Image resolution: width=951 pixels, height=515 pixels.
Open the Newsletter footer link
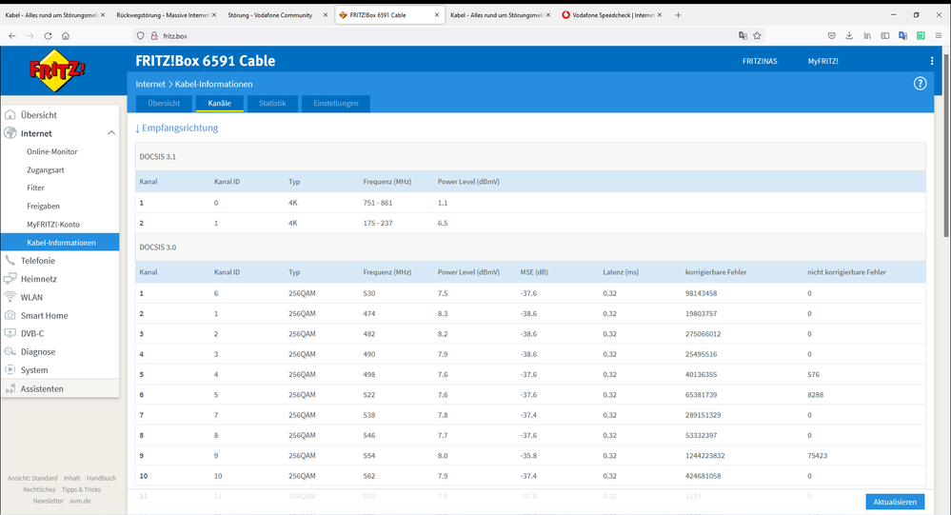point(48,501)
